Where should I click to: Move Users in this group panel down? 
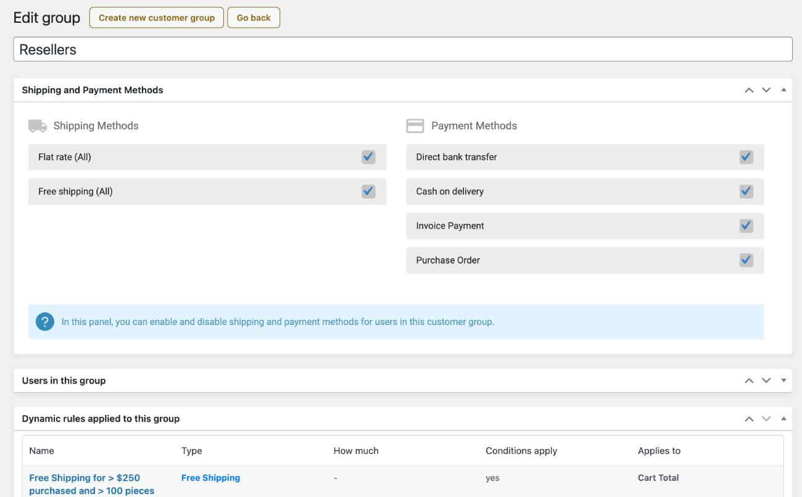pyautogui.click(x=766, y=380)
